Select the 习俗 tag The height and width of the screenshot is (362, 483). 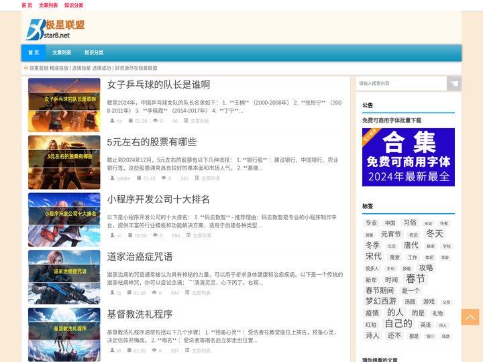click(x=410, y=223)
